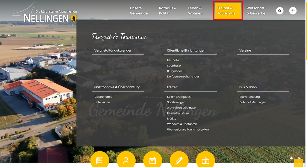Image resolution: width=307 pixels, height=167 pixels.
Task: Click the person quick-link circle icon
Action: click(126, 161)
